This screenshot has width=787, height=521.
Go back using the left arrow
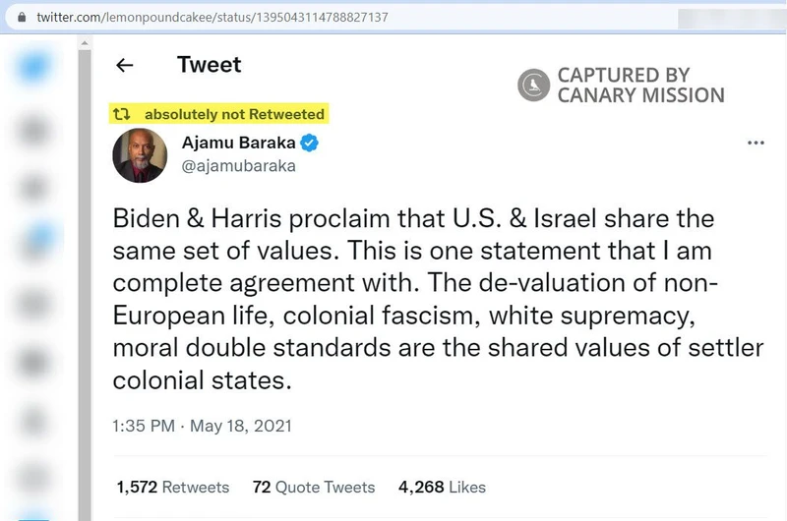click(124, 66)
